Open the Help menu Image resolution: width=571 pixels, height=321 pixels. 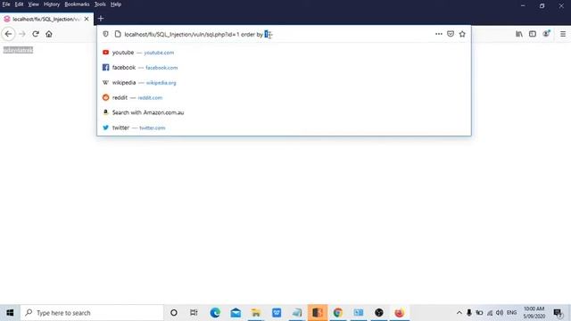click(x=116, y=4)
